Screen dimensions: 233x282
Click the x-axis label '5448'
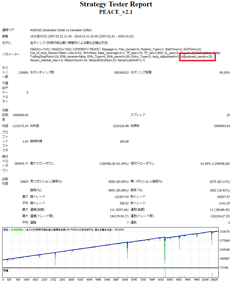click(x=107, y=280)
